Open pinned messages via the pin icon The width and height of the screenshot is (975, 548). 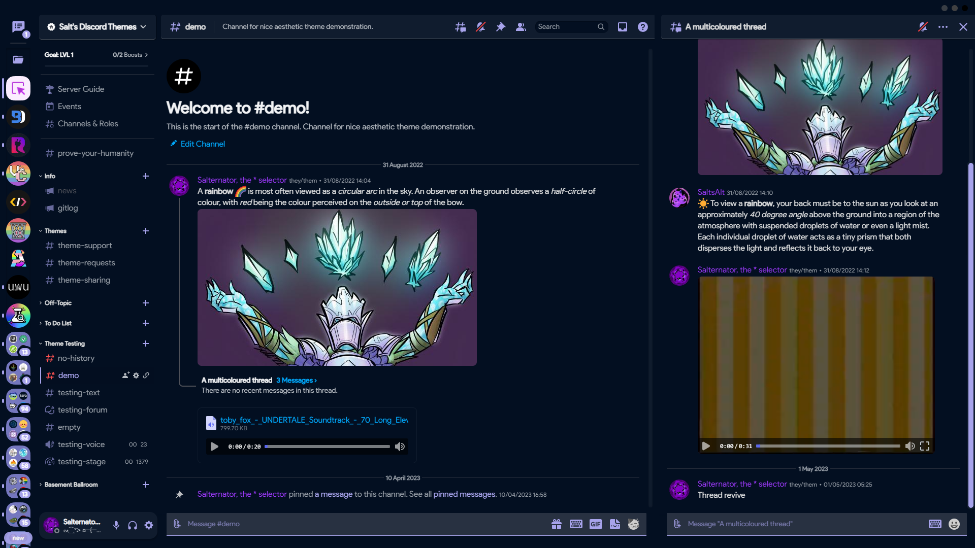[500, 27]
